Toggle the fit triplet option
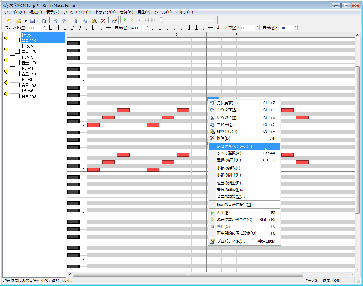The width and height of the screenshot is (363, 286). point(108,28)
